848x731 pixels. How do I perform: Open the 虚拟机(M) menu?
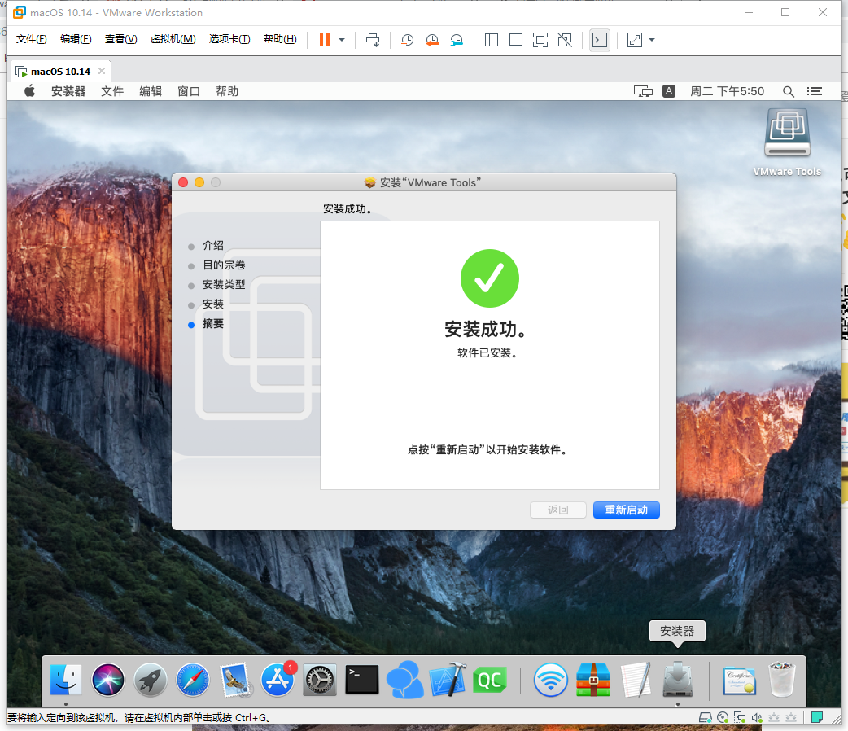[173, 38]
